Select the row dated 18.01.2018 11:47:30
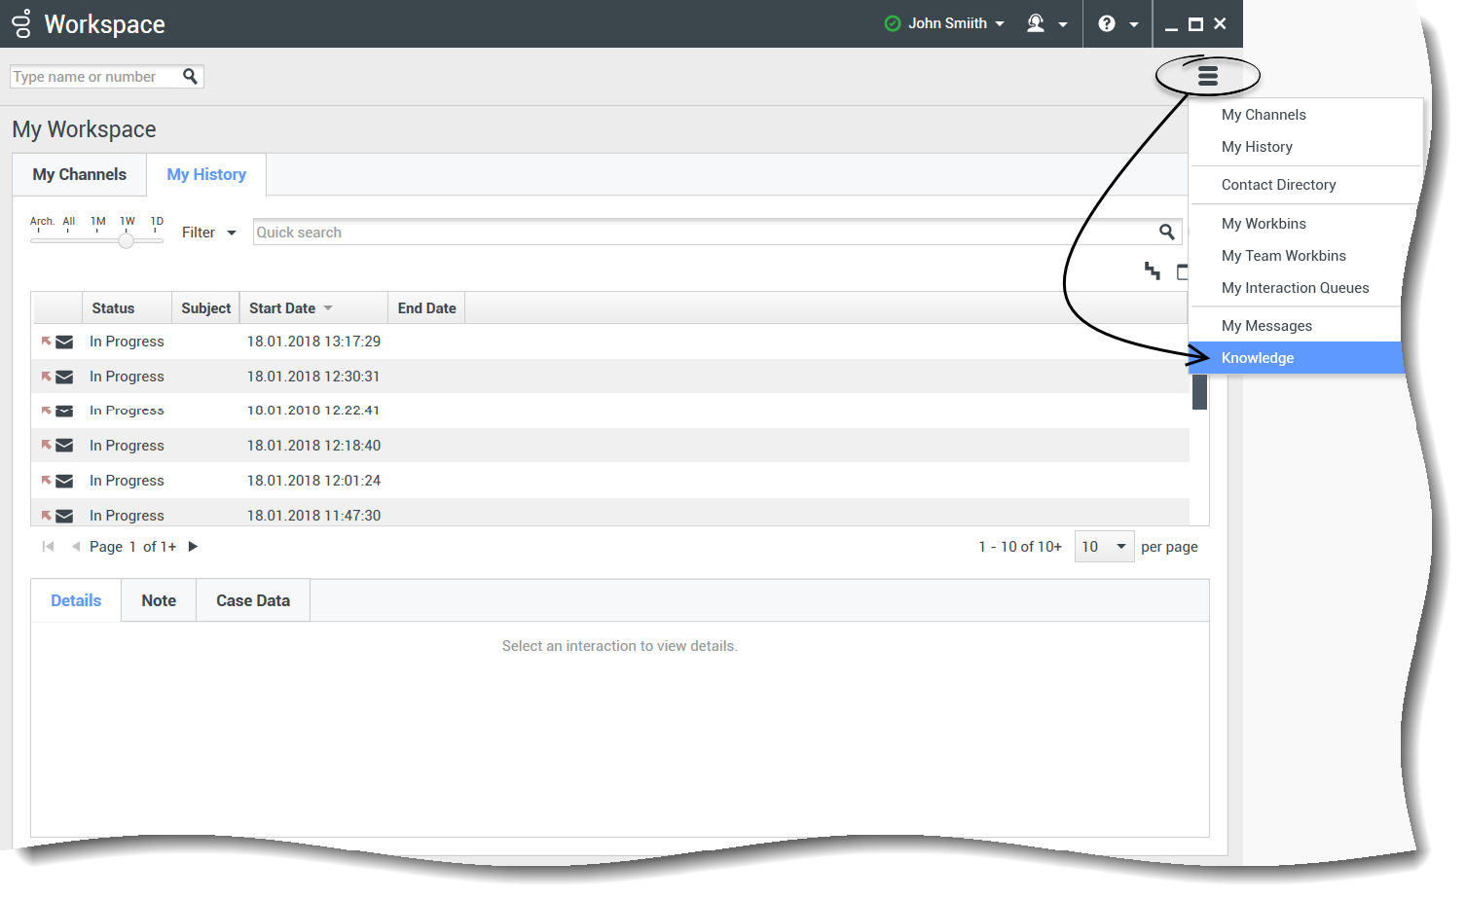 coord(610,514)
